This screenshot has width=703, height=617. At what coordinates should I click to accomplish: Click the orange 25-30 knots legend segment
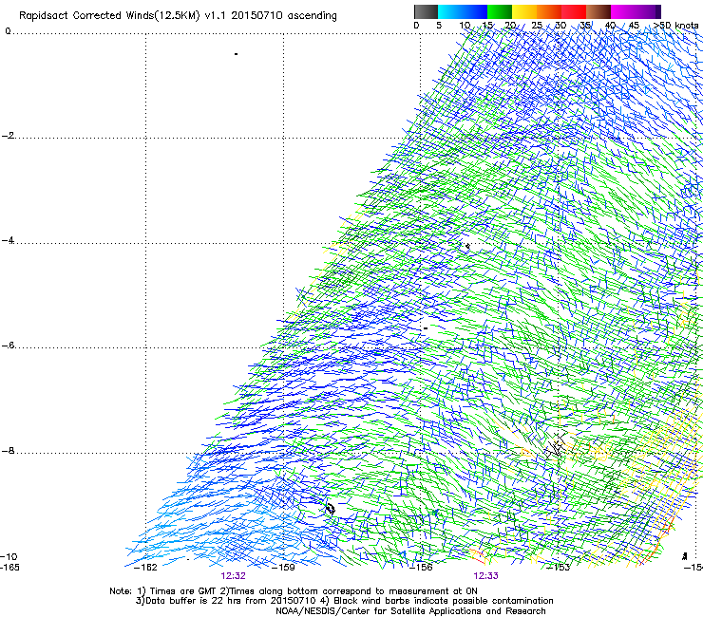point(549,11)
